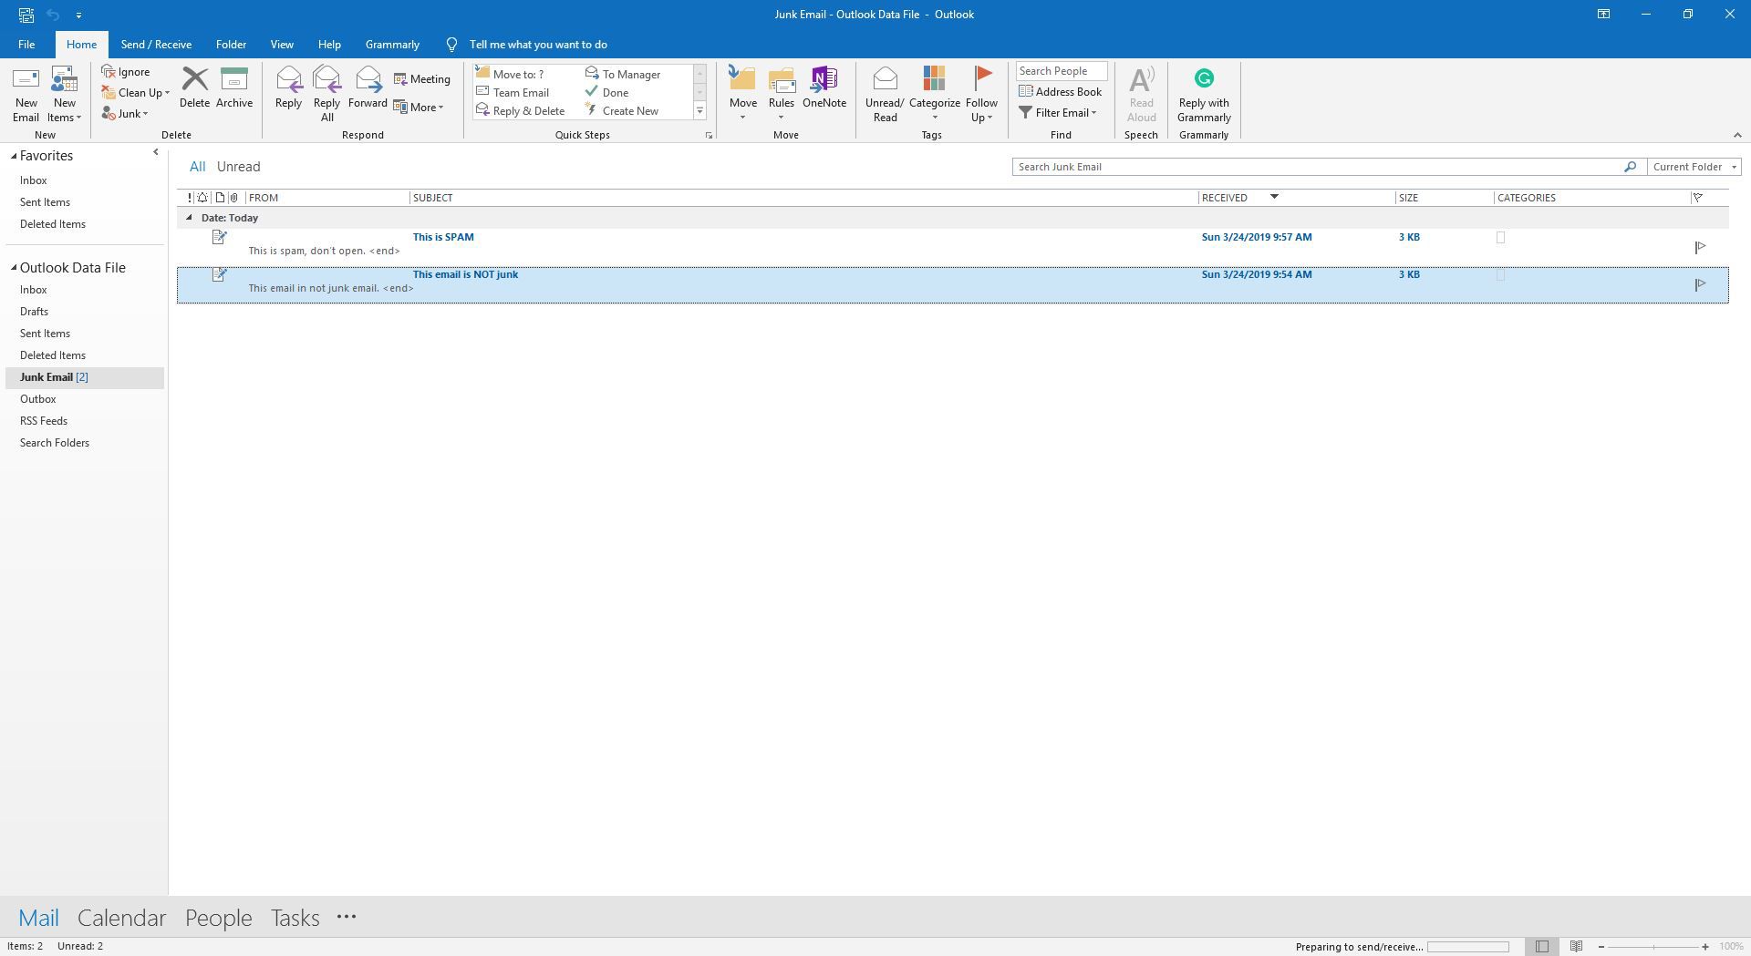Open the Junk dropdown menu

pyautogui.click(x=128, y=114)
